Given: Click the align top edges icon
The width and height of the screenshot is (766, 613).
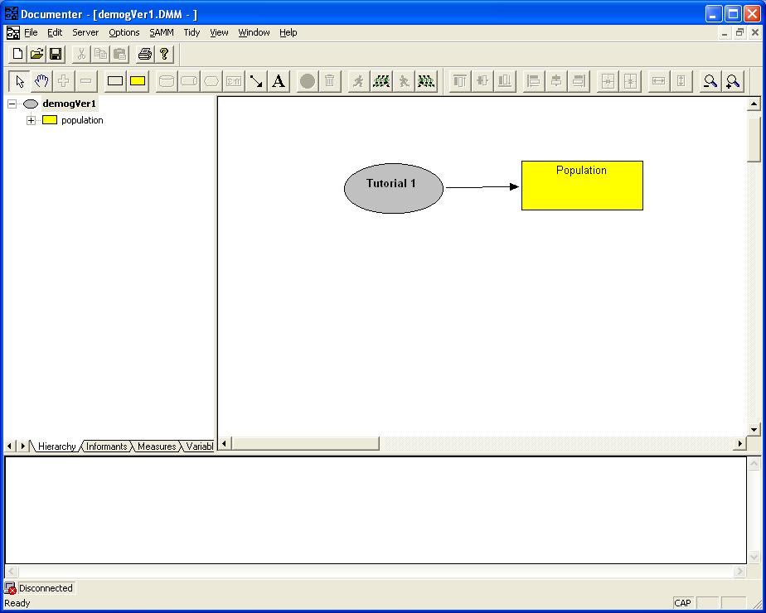Looking at the screenshot, I should pos(460,81).
